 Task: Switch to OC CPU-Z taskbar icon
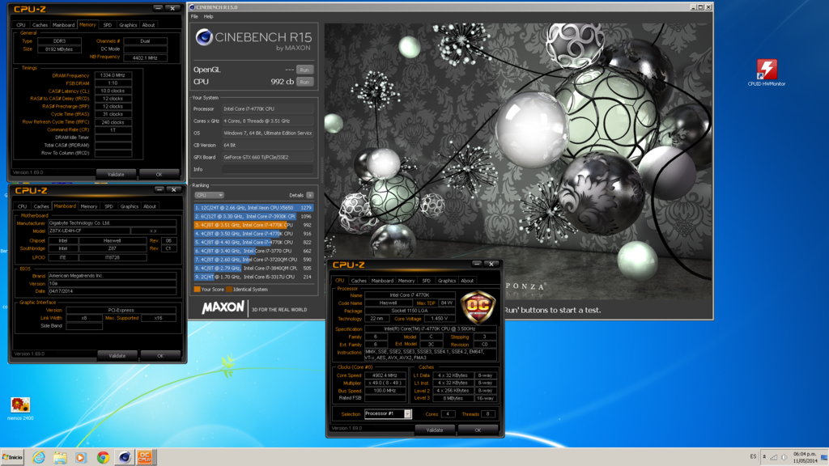145,457
